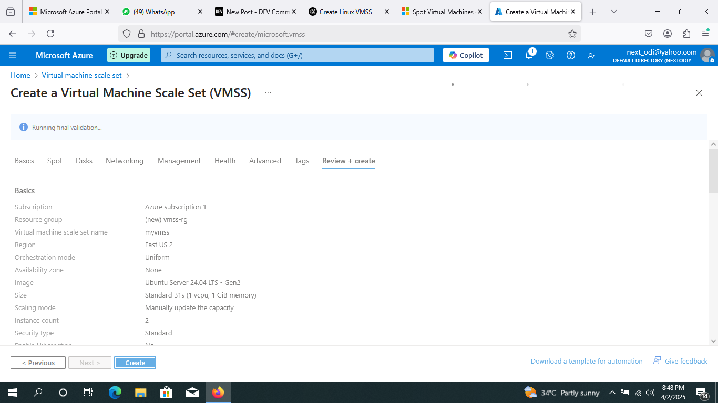The image size is (718, 403).
Task: Open the Azure portal settings gear
Action: pyautogui.click(x=550, y=55)
